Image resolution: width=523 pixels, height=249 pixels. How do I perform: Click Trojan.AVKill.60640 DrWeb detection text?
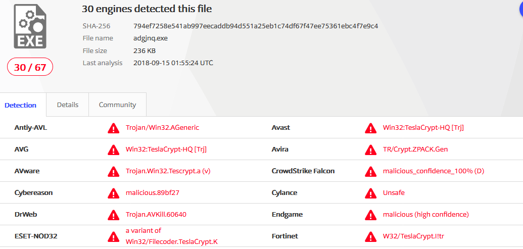(x=156, y=215)
